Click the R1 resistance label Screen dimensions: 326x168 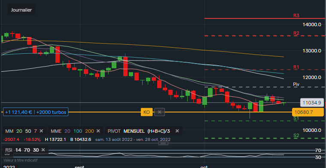coord(296,67)
